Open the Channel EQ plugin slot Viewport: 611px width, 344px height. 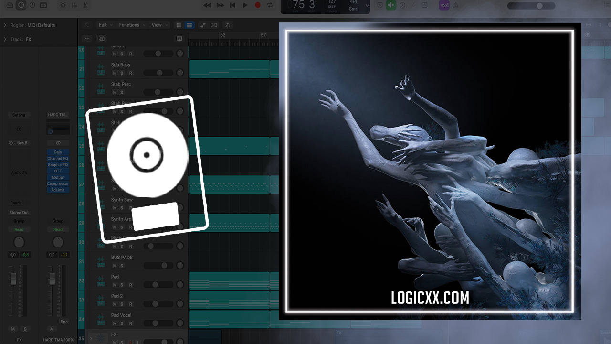[x=58, y=159]
